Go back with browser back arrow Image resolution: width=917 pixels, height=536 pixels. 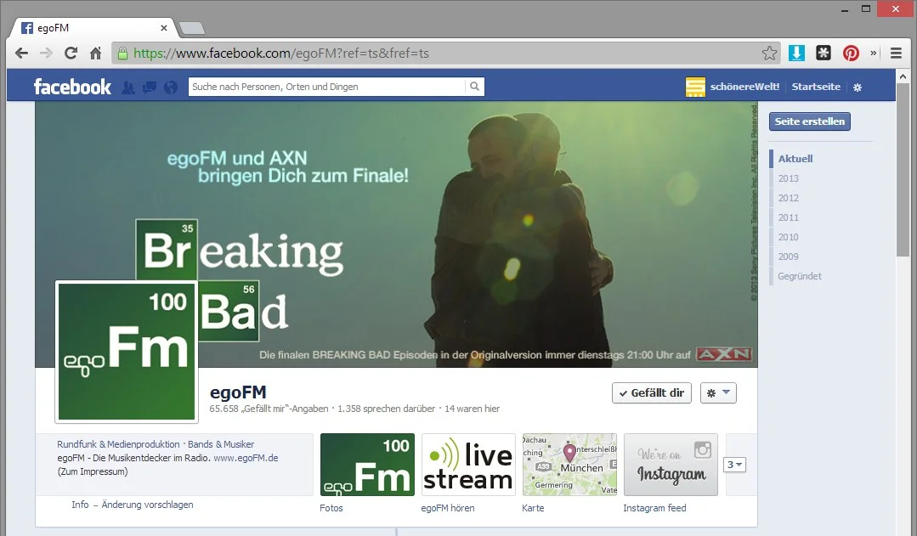(21, 54)
